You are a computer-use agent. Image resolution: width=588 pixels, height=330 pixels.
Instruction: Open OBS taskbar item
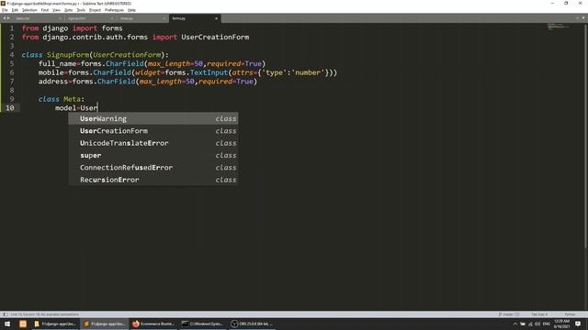(252, 324)
